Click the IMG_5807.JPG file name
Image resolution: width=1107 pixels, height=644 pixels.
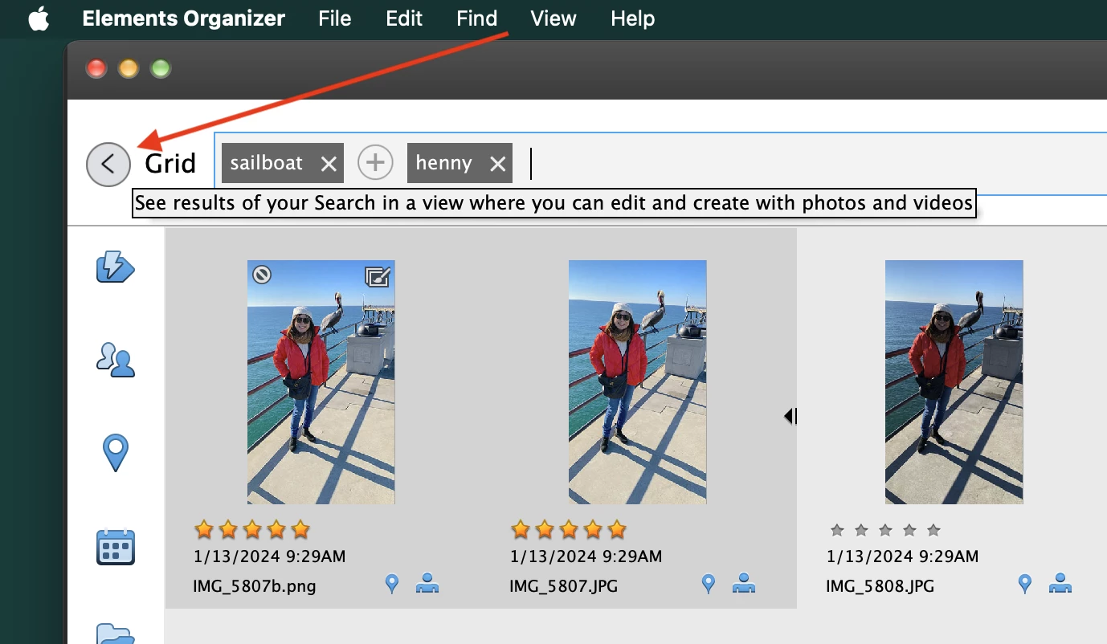[564, 586]
